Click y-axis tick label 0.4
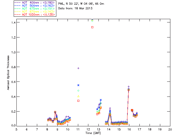Screen dimensions: 175x140 13,97
